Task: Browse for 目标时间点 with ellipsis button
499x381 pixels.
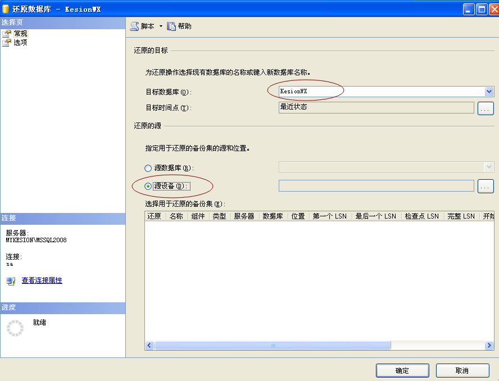Action: pos(486,108)
